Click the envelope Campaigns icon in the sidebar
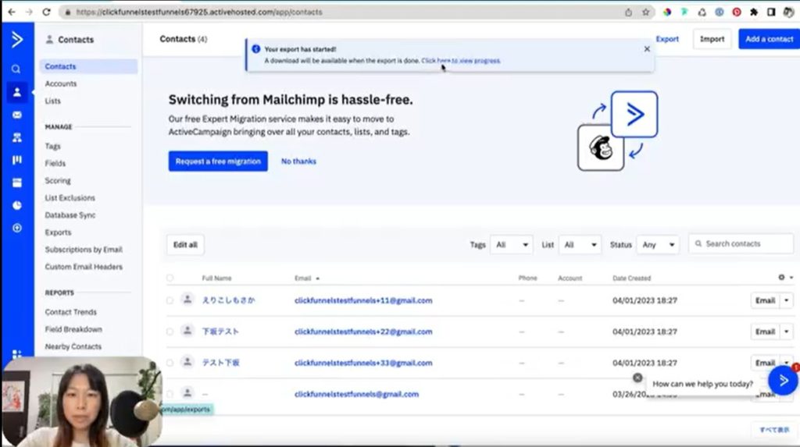800x447 pixels. point(16,115)
